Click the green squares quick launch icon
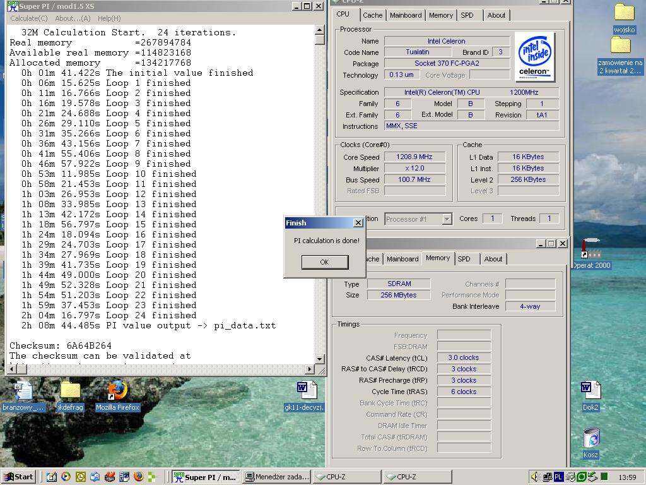This screenshot has height=485, width=646. coord(151,477)
